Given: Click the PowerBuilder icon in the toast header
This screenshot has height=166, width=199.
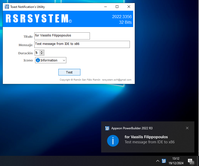Looking at the screenshot, I should point(107,128).
